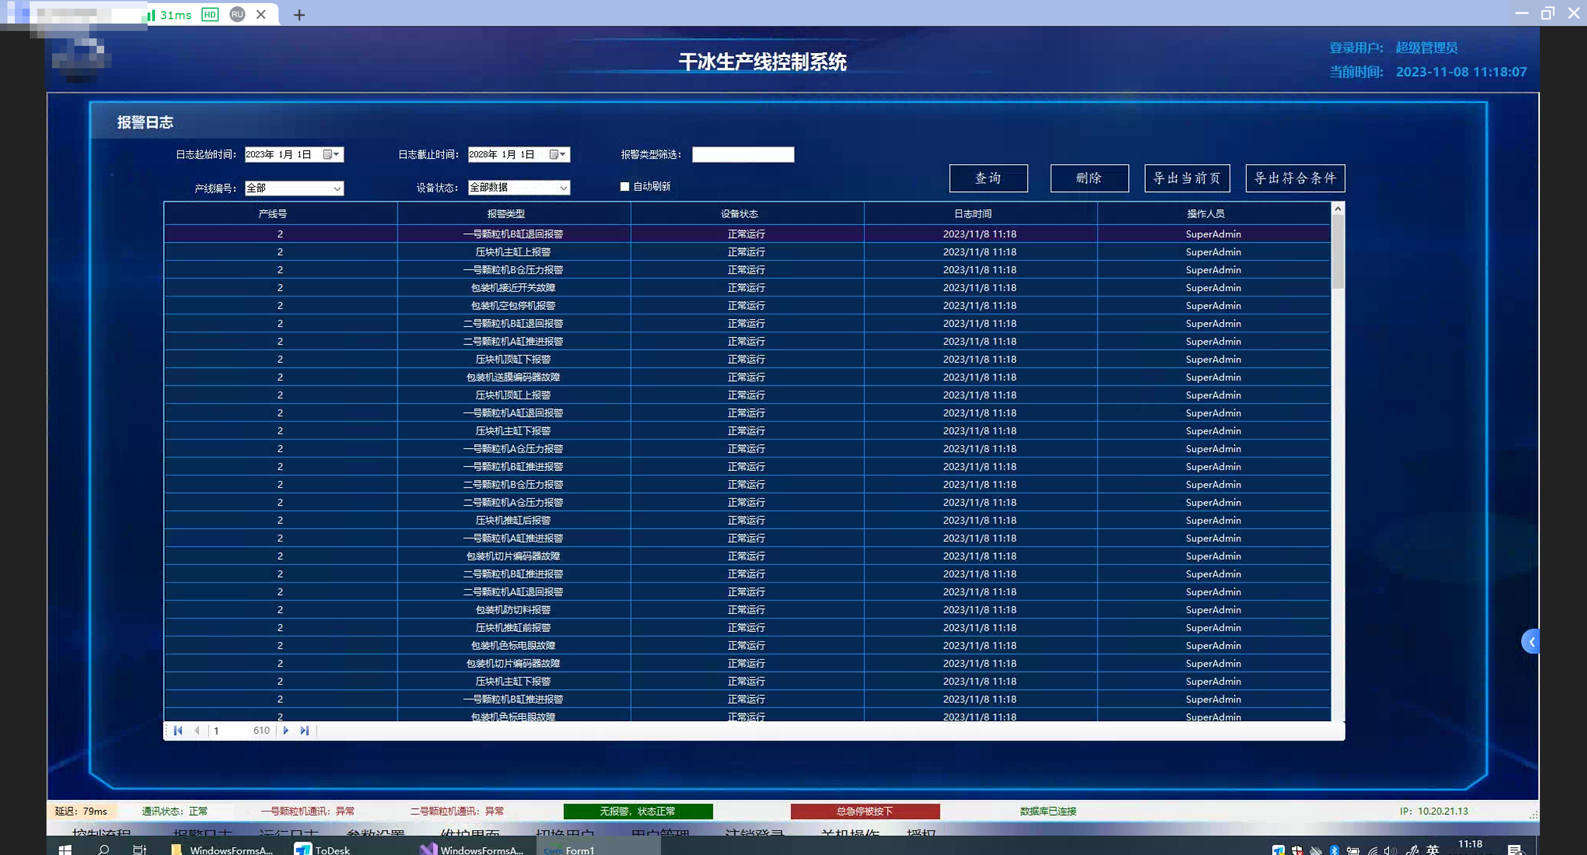Go to first page of alarm log

click(178, 730)
